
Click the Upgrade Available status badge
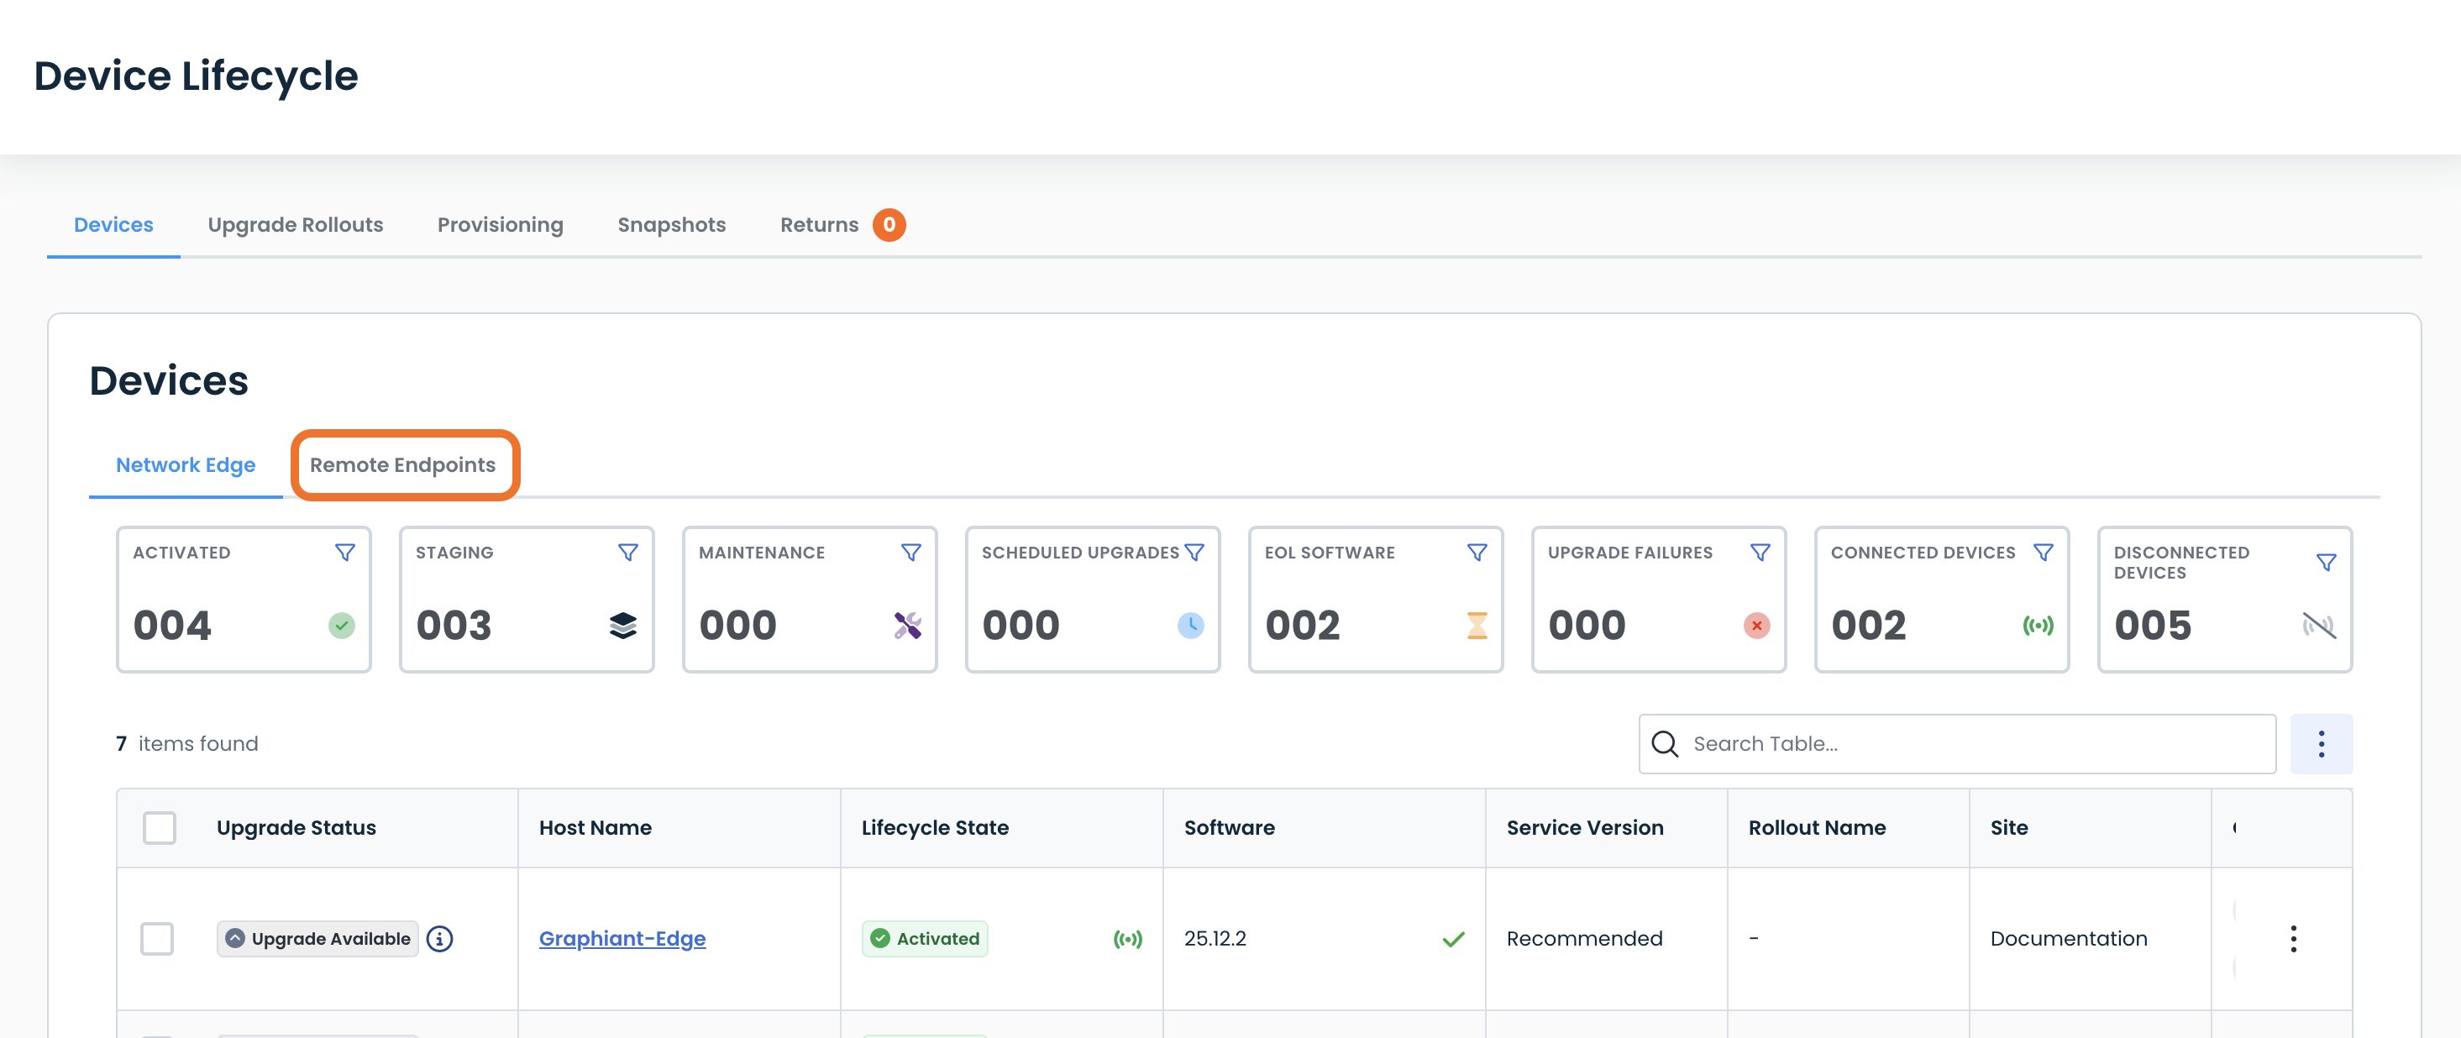coord(317,939)
